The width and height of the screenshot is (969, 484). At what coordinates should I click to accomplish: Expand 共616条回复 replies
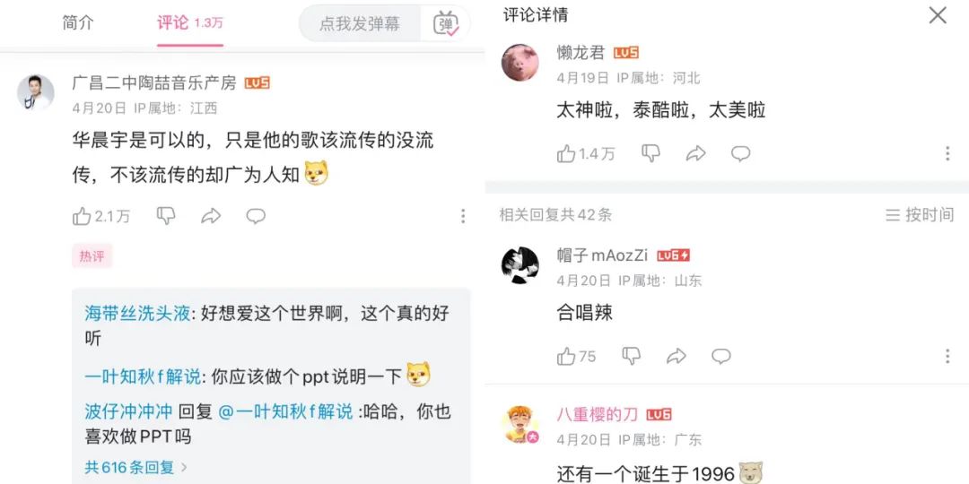coord(136,467)
